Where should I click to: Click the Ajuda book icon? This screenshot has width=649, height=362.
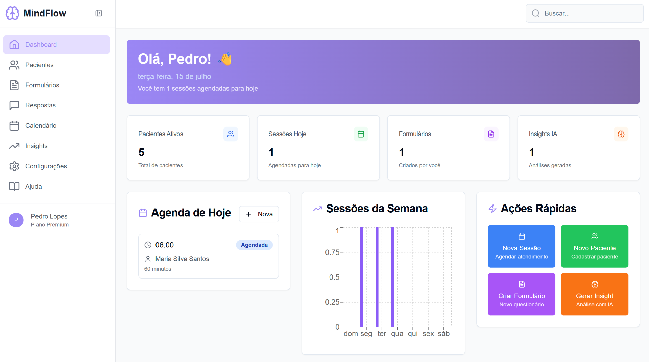14,187
